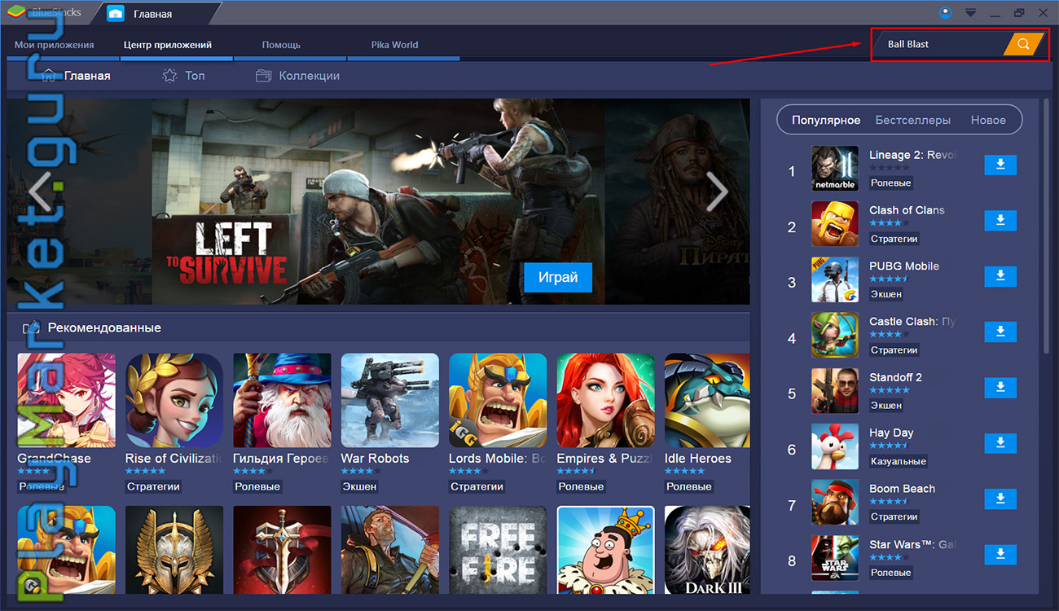Open the account profile icon in title bar
Image resolution: width=1059 pixels, height=611 pixels.
[946, 12]
